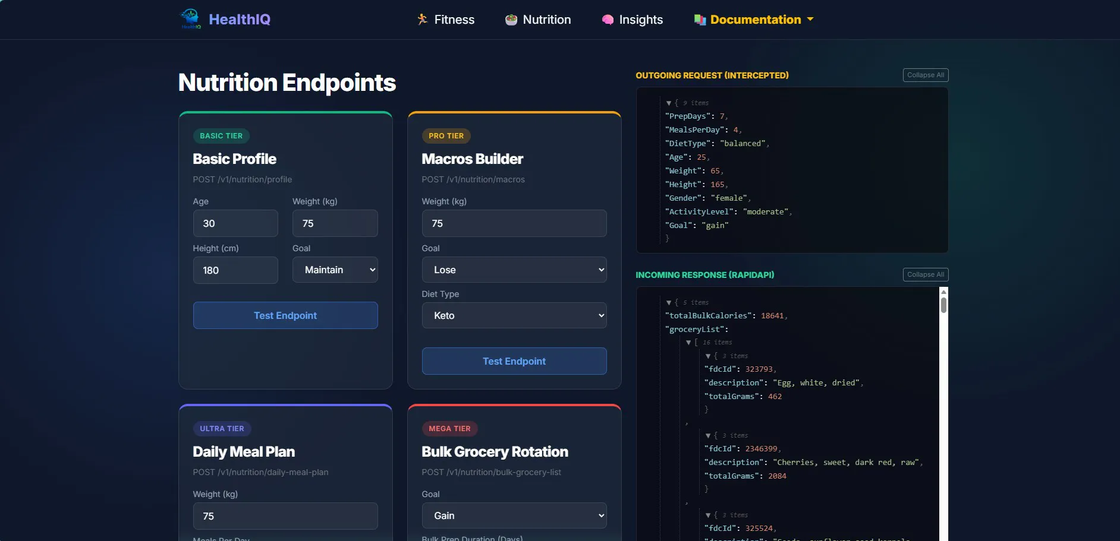Click the "totalBulkCalories": 18641 line
Screen dimensions: 1120x541
726,316
